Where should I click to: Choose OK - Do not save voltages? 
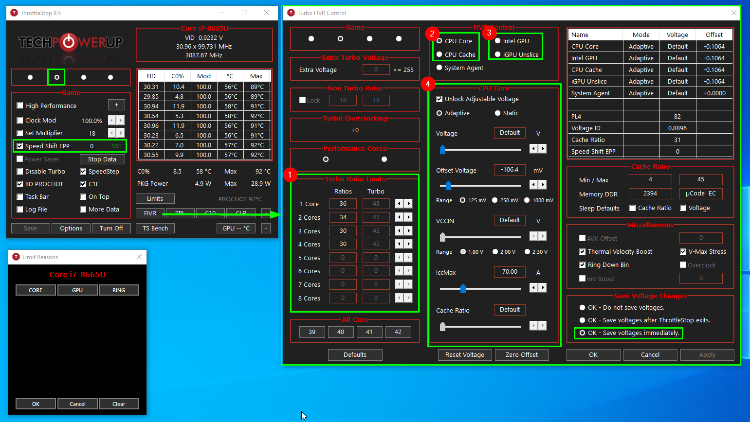(x=582, y=307)
